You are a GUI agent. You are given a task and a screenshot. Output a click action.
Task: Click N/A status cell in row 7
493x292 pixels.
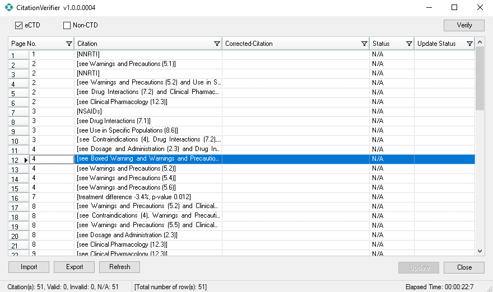392,111
